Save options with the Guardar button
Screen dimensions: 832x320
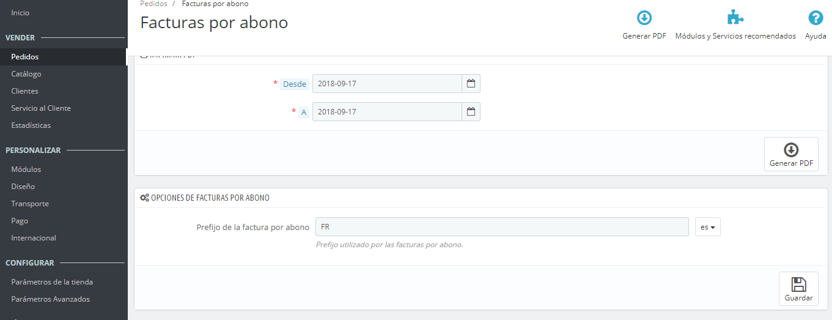coord(798,289)
